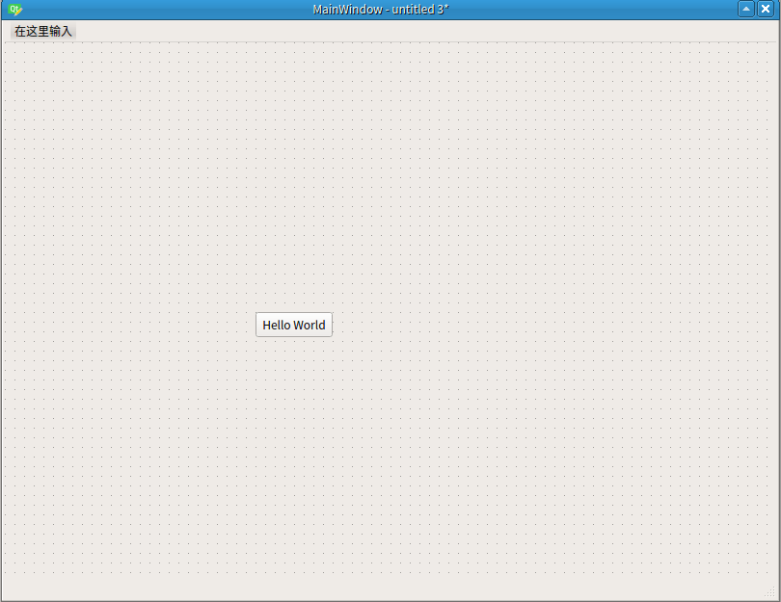Close the MainWindow form window
This screenshot has height=602, width=781.
pos(766,9)
